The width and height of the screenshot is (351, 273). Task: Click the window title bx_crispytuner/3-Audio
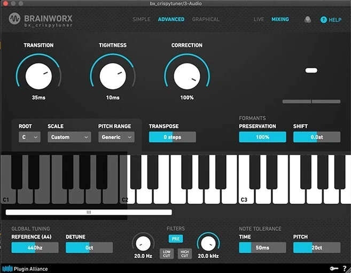tap(176, 4)
